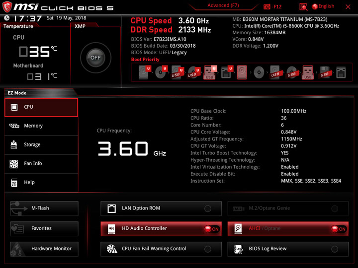Enable the LAN Option ROM radio circle
The height and width of the screenshot is (268, 358).
[208, 208]
